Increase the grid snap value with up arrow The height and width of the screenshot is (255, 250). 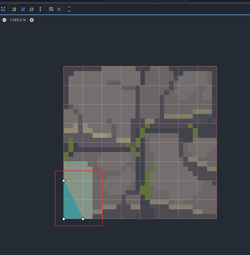pos(69,7)
